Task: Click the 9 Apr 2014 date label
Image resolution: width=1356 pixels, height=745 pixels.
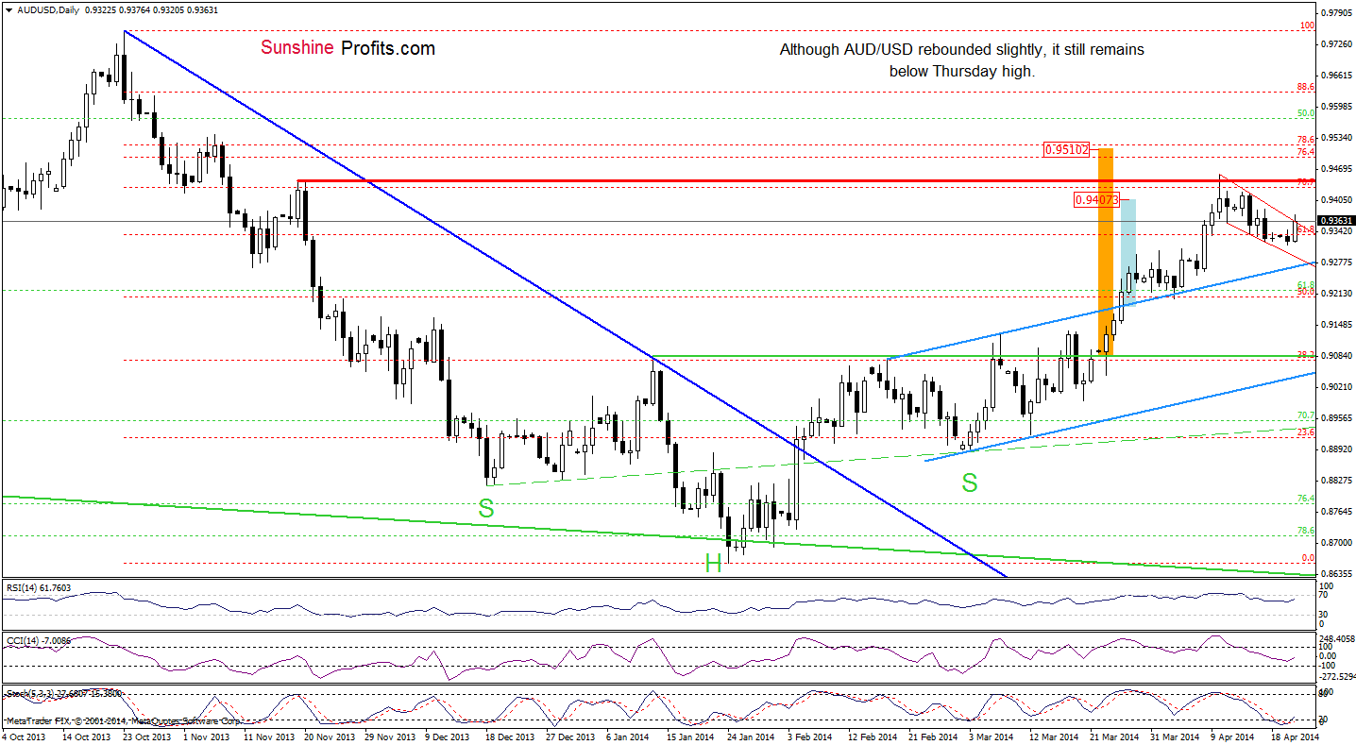Action: (x=1233, y=736)
